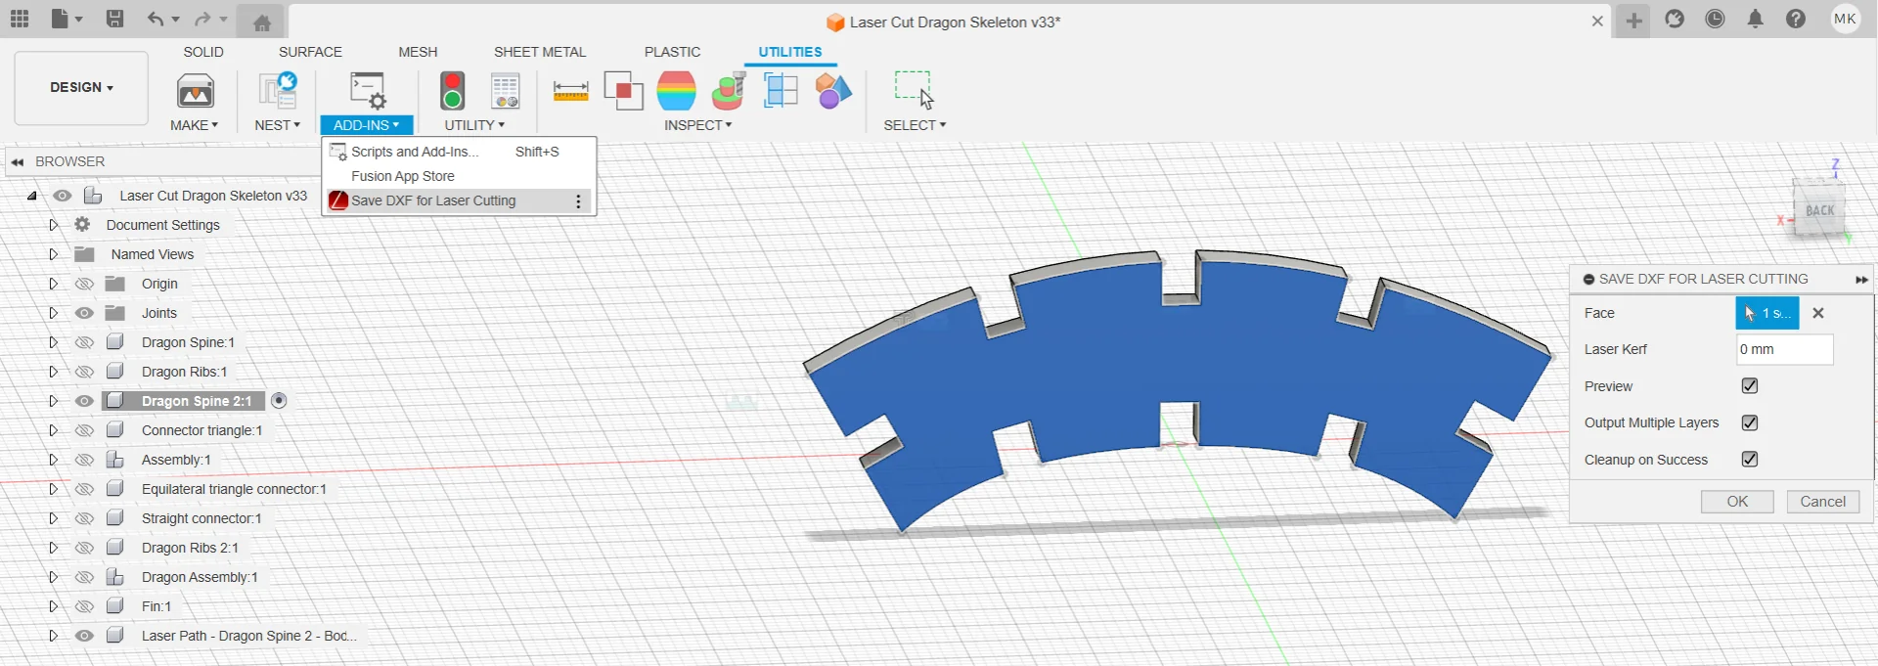Toggle Cleanup on Success checkbox

click(1750, 459)
